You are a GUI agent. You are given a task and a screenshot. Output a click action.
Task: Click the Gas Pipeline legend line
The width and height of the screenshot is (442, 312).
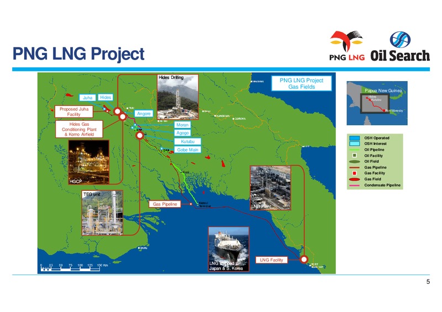click(x=354, y=168)
